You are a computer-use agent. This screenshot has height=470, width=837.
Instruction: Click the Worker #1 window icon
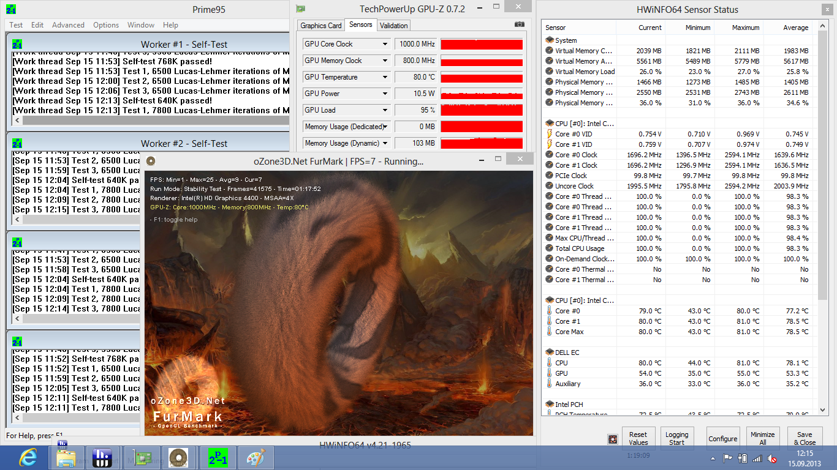click(17, 44)
